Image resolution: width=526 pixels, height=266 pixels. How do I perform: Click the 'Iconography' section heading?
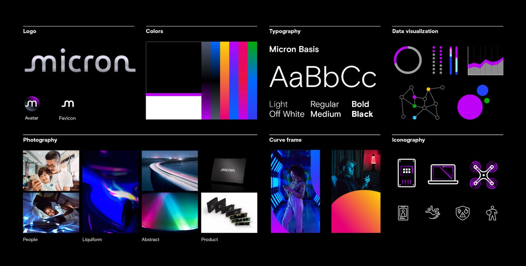pyautogui.click(x=409, y=140)
